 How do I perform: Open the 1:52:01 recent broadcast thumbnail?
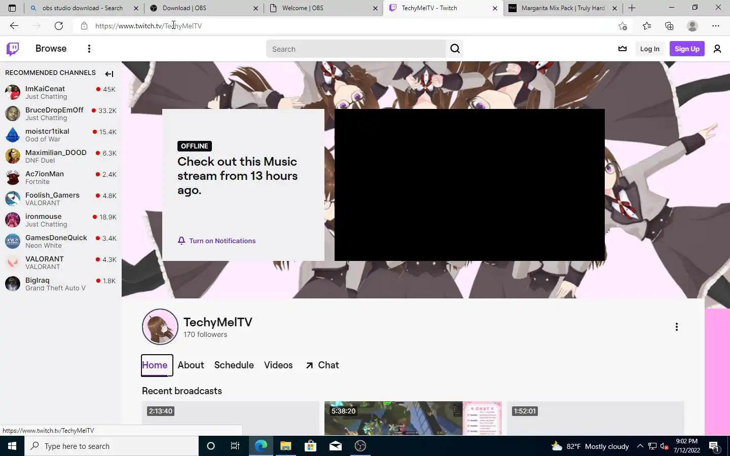coord(596,419)
